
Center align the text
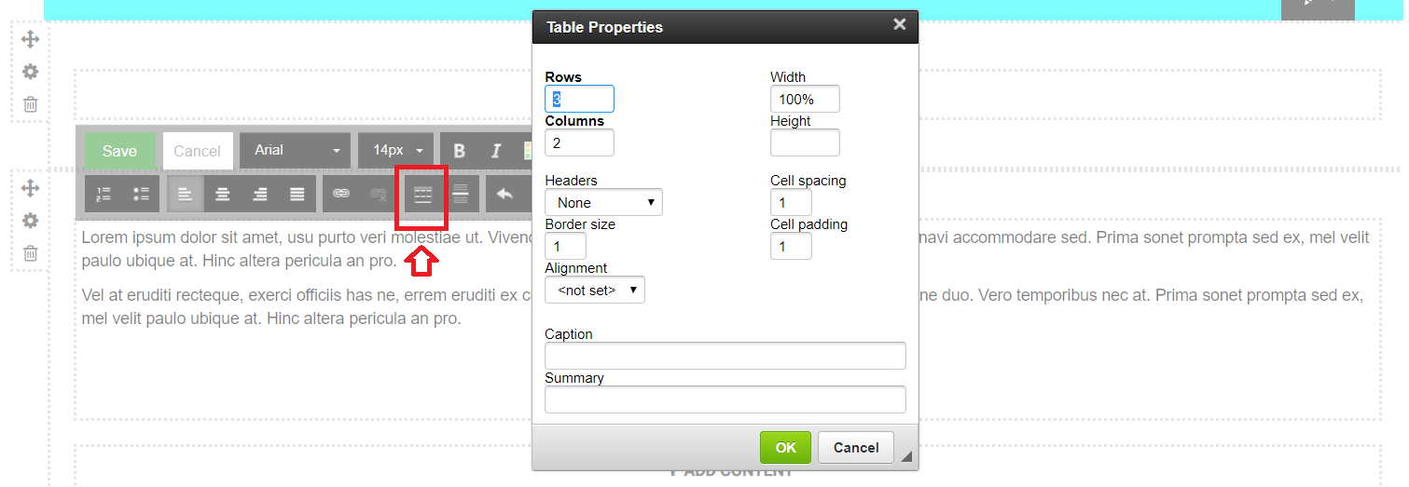223,194
